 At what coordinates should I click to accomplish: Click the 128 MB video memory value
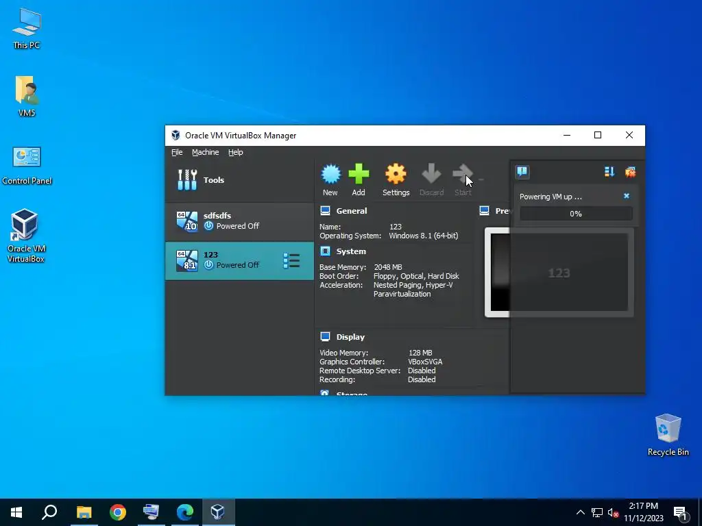point(420,353)
